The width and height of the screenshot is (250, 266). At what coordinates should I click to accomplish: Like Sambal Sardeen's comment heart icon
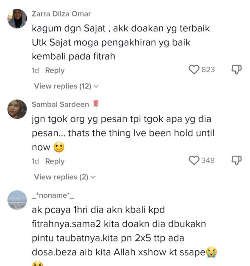(194, 160)
